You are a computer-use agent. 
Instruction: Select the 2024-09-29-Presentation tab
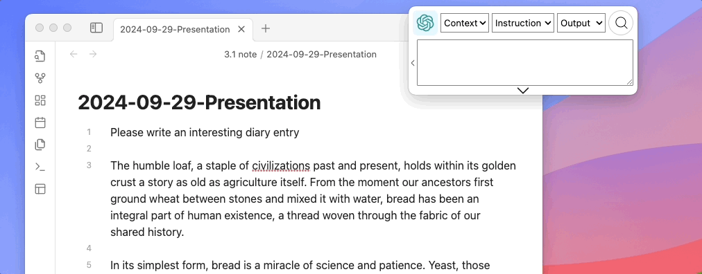coord(175,30)
